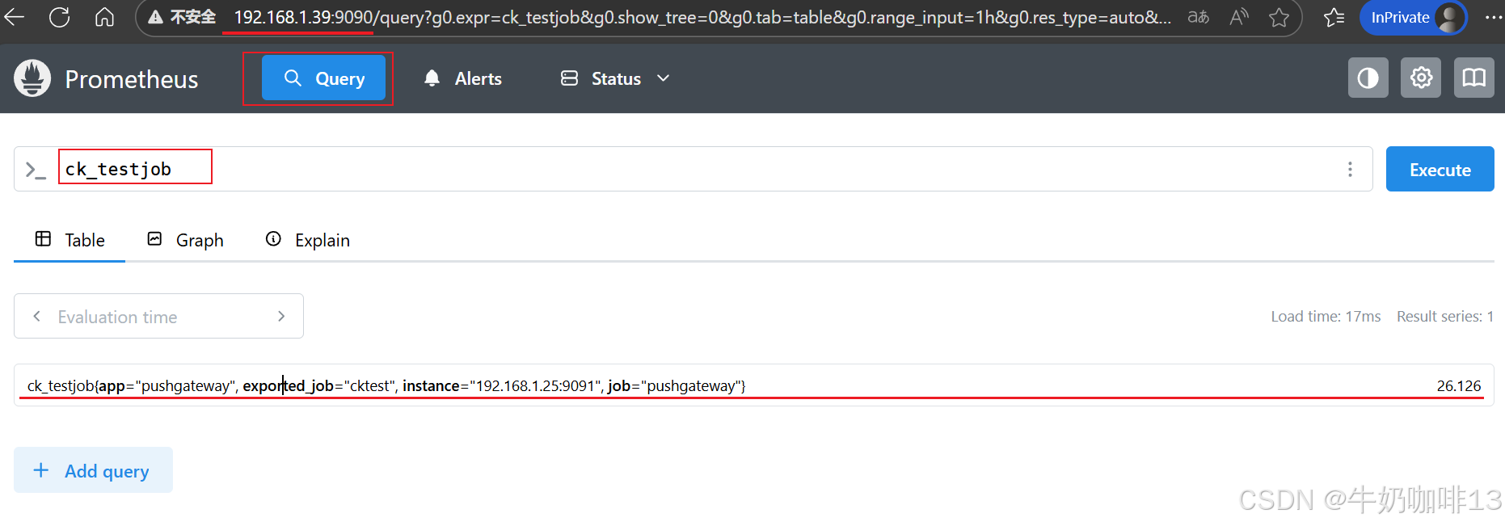Click the Load time: 17ms text
Viewport: 1505px width, 526px height.
(x=1326, y=316)
